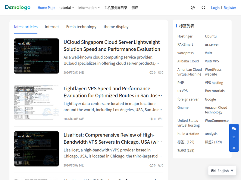Image resolution: width=241 pixels, height=180 pixels.
Task: Select the Buy tutorials tag
Action: [x=214, y=91]
